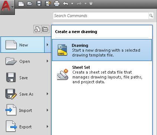Screen dimensions: 157x135
Task: Click the floppy disk icon beside Save
Action: click(x=11, y=77)
